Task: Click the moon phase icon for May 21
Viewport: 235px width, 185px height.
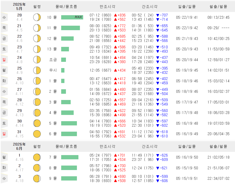Action: click(37, 28)
